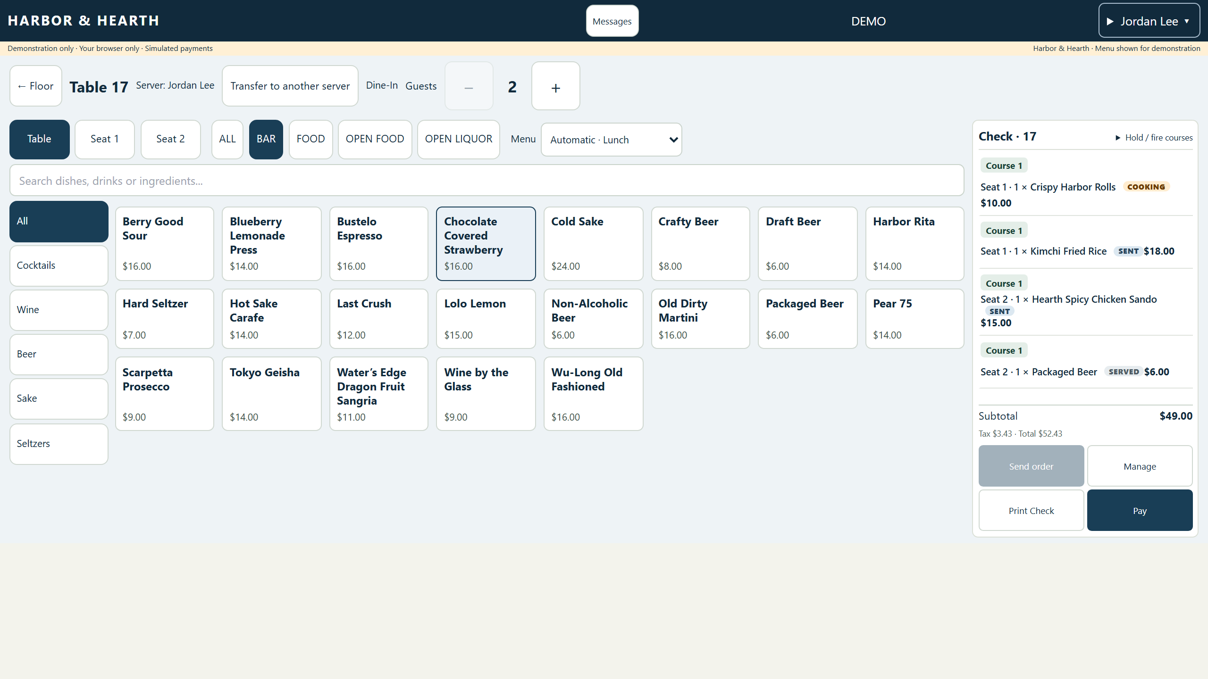Switch to the ALL menu tab
Screen dimensions: 1208x679
tap(227, 139)
